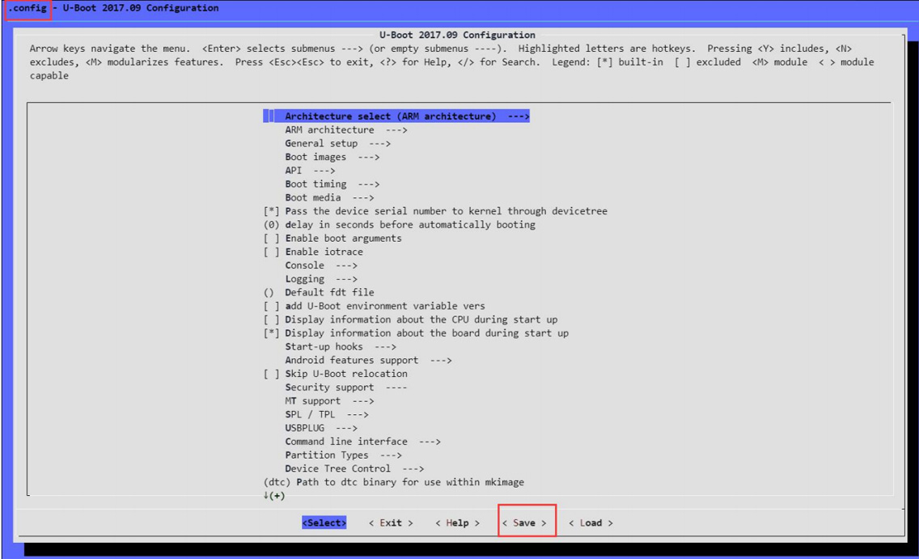The width and height of the screenshot is (919, 559).
Task: Expand the SPL / TPL submenu
Action: [x=327, y=414]
